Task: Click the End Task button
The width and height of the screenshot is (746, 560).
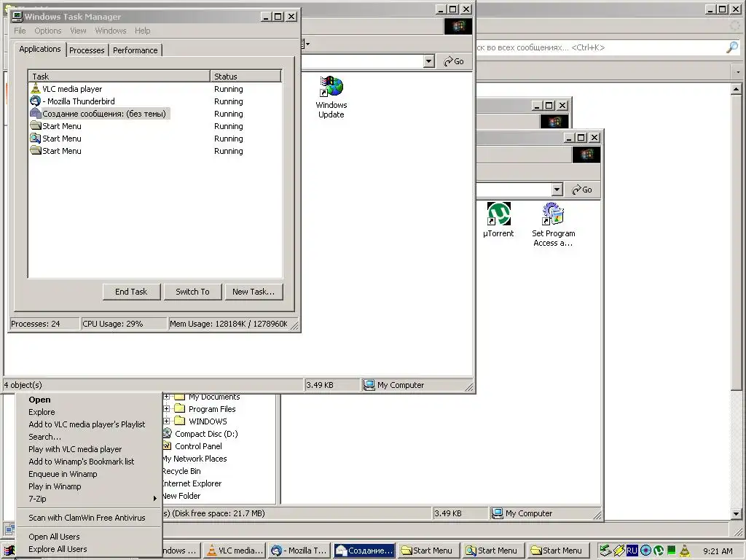Action: 131,292
